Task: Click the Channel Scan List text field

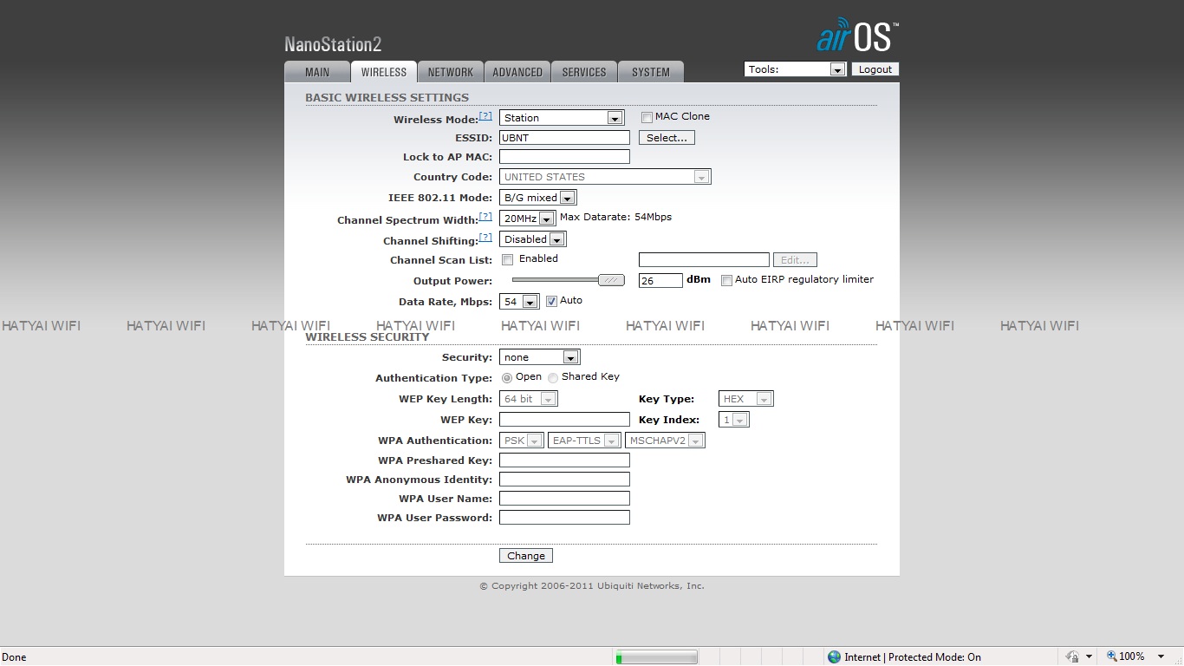Action: 704,260
